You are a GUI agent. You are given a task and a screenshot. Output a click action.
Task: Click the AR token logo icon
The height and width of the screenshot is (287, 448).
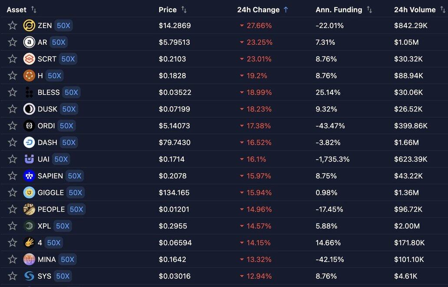[29, 42]
